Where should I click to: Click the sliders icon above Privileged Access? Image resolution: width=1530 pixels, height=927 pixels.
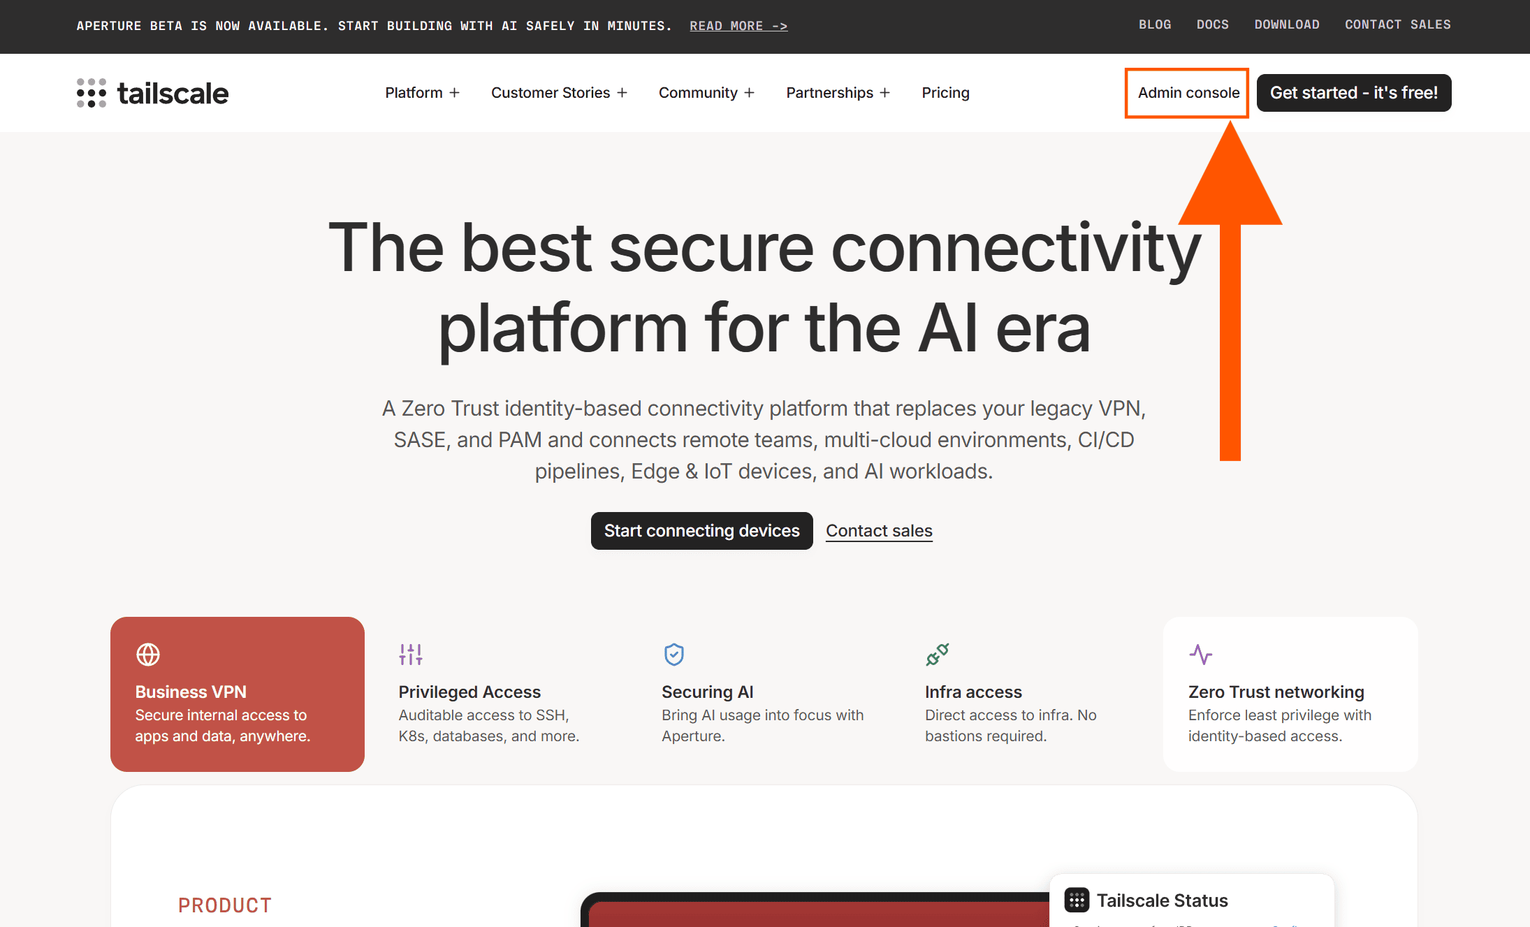pyautogui.click(x=411, y=655)
